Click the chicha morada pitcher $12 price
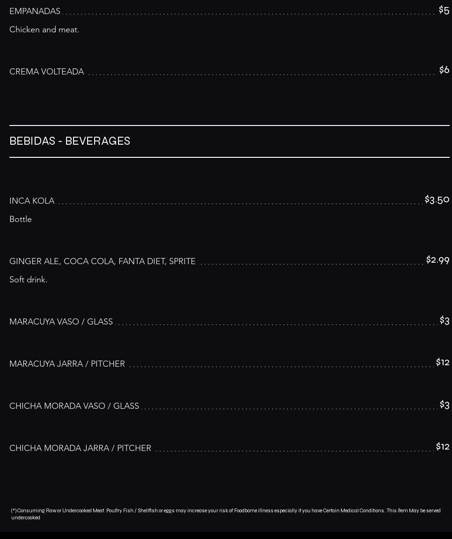Screen dimensions: 452x539 (x=443, y=447)
